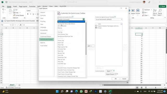Switch to the Page Layout view icon
This screenshot has width=167, height=94.
[x=141, y=88]
